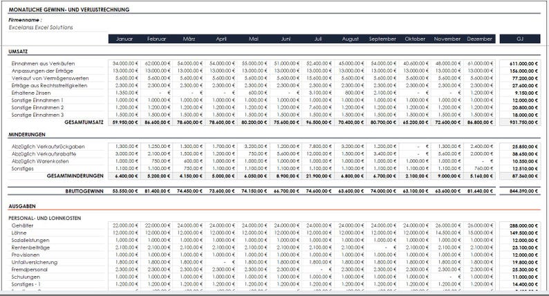Select row label 'Unfallversicherung'
This screenshot has height=296, width=549.
tap(35, 262)
